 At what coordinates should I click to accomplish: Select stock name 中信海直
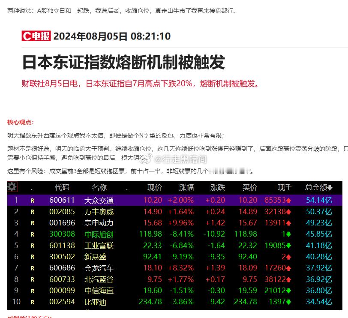pos(99,291)
